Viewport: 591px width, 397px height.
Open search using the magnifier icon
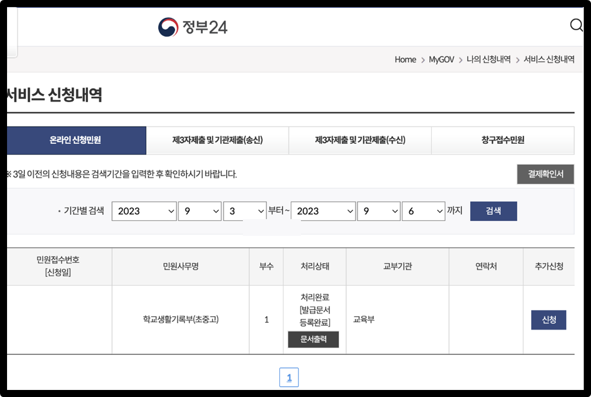click(576, 25)
